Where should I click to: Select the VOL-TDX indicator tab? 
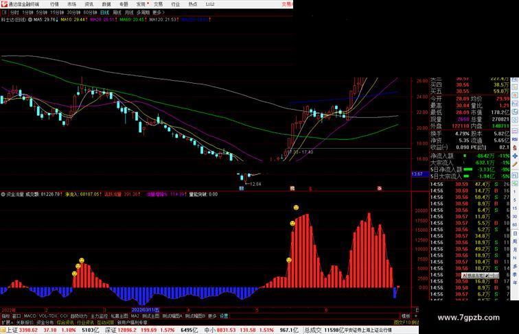coord(48,316)
